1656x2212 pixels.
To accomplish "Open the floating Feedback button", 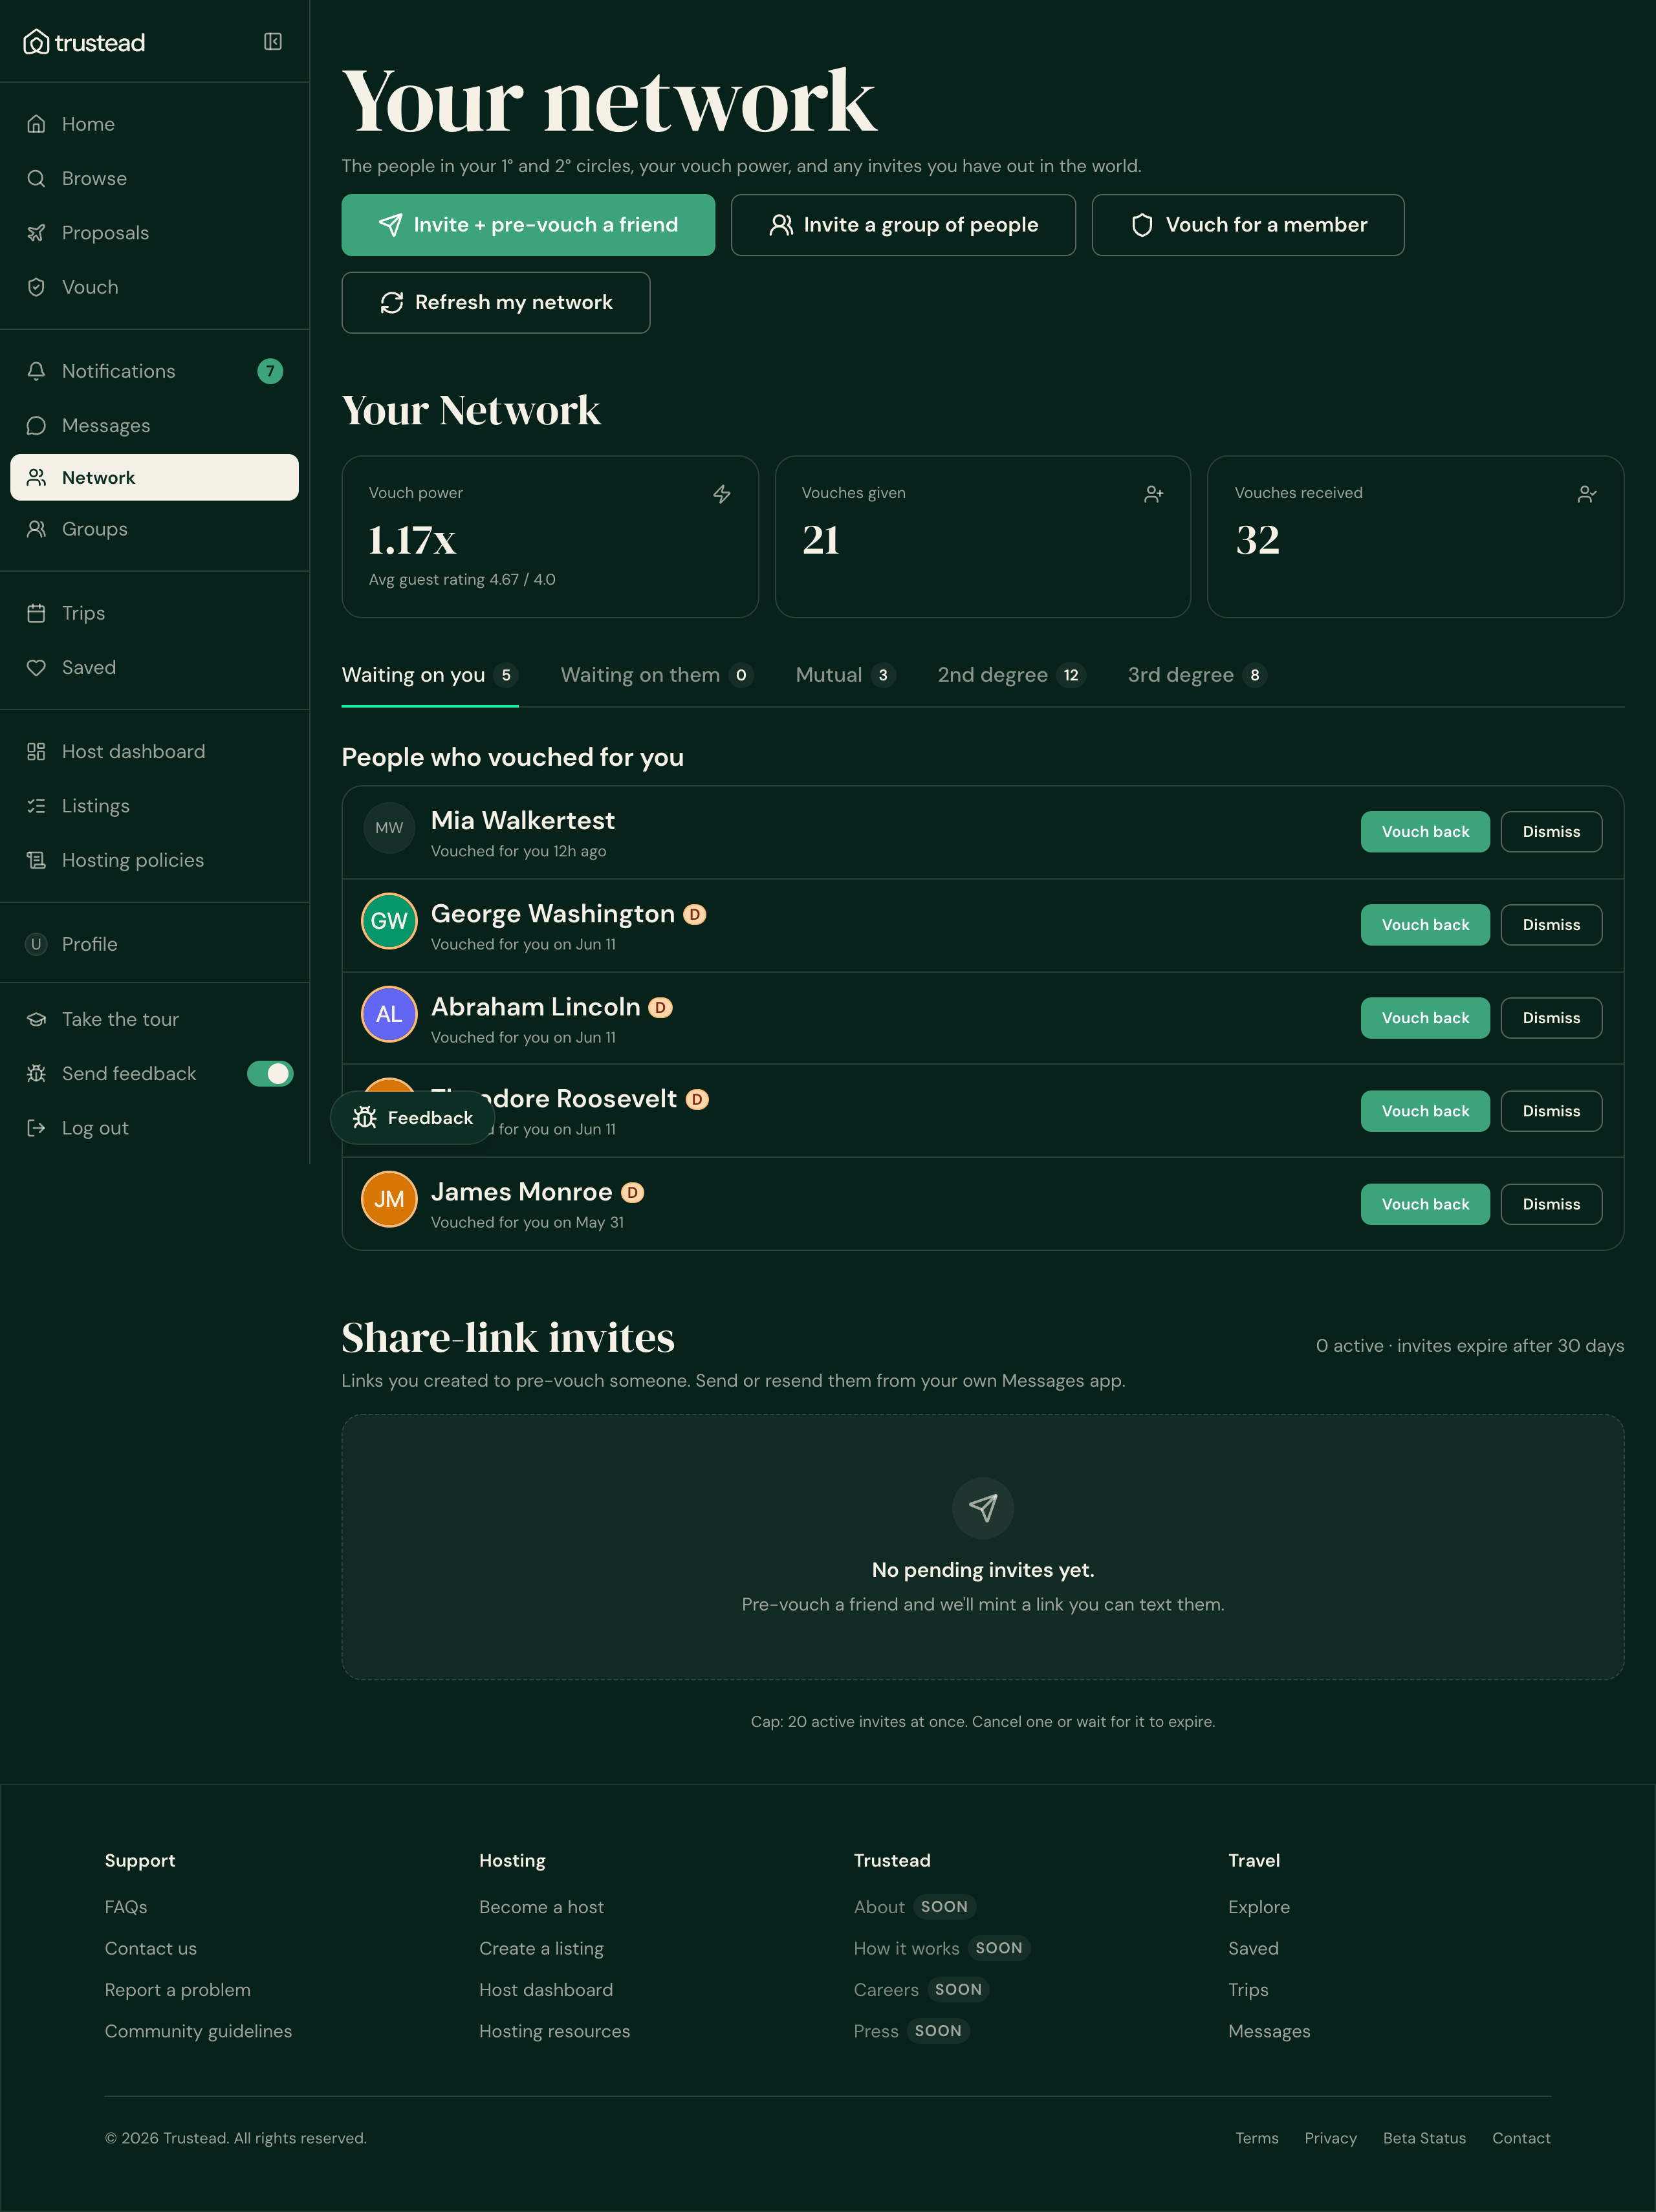I will point(413,1118).
